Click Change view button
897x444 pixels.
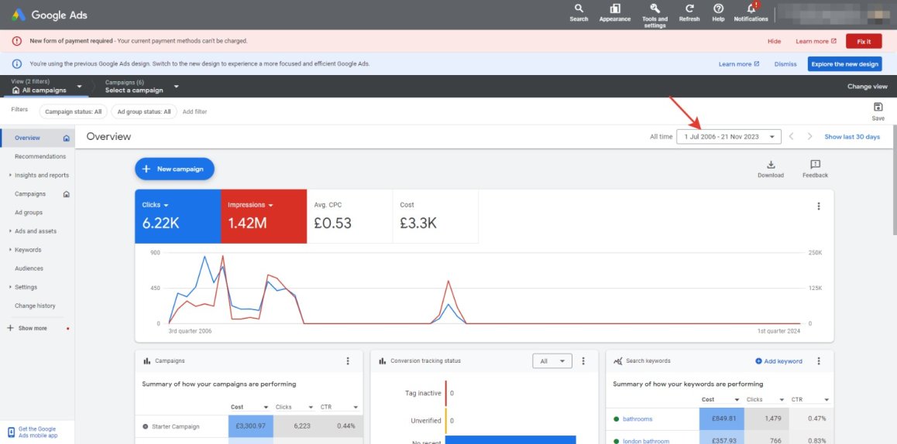(x=868, y=87)
